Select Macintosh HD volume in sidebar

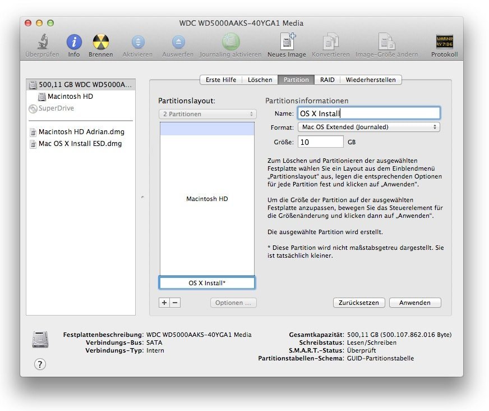[70, 97]
